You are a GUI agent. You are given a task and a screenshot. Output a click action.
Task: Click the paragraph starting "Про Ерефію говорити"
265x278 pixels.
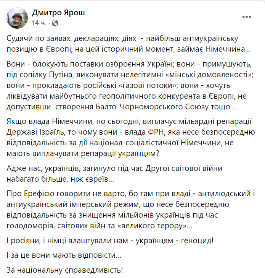point(131,210)
